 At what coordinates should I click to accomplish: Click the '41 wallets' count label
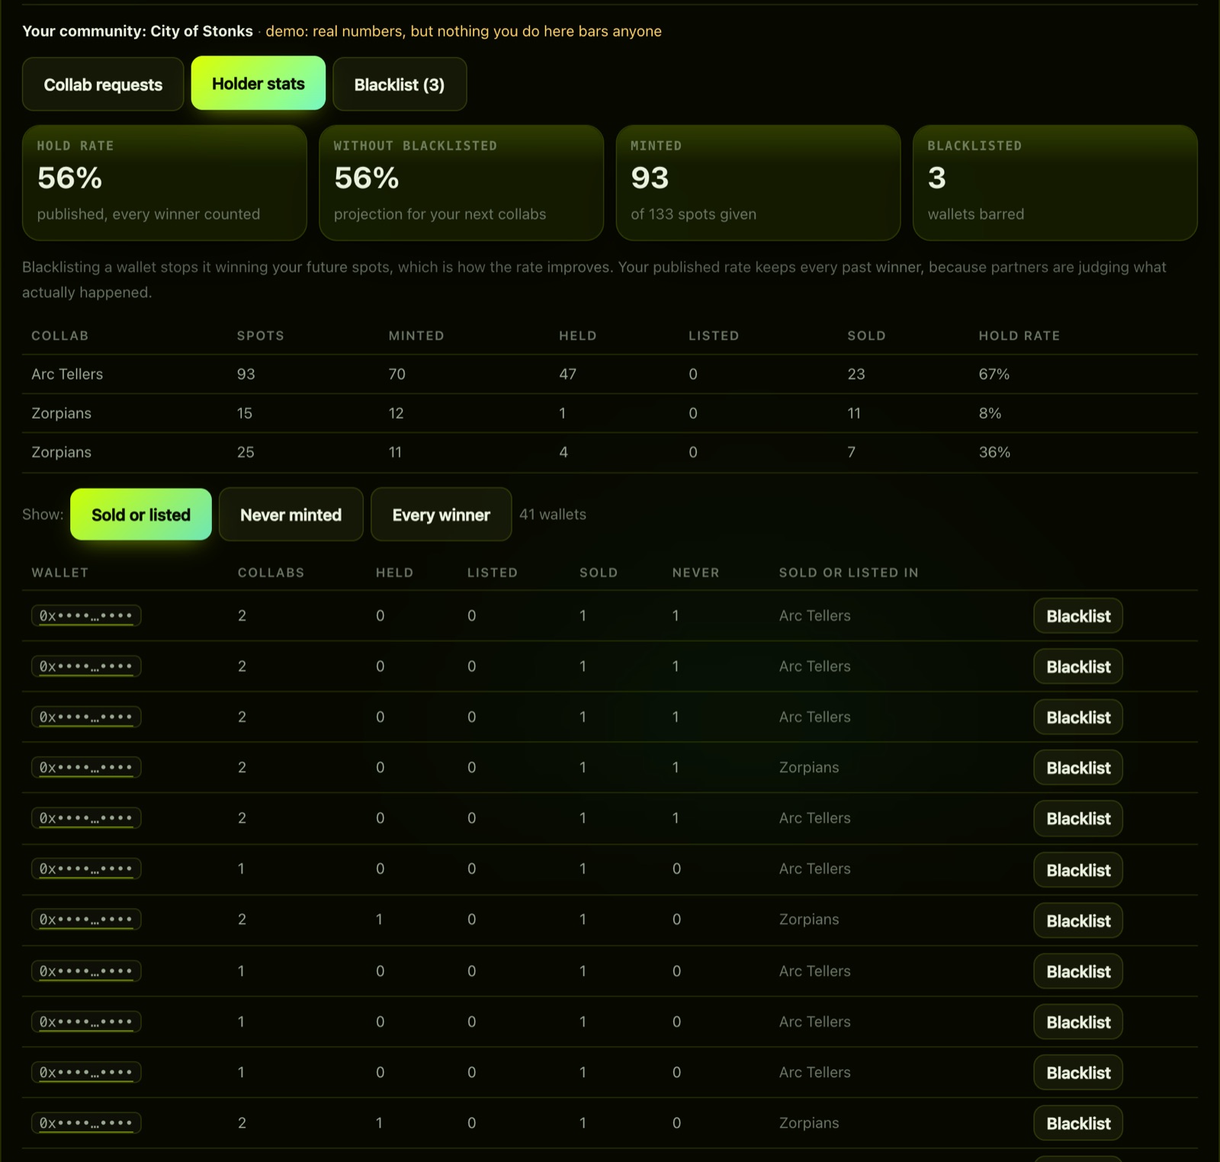click(x=553, y=515)
